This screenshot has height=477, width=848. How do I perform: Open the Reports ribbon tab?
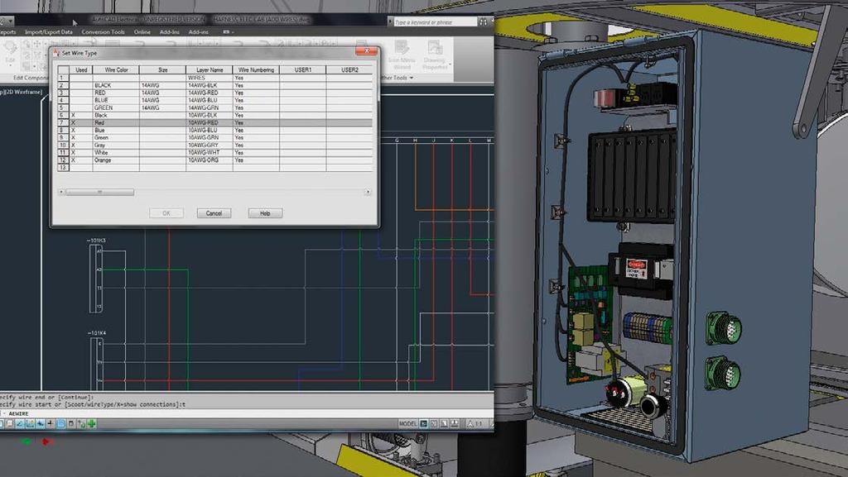point(7,32)
